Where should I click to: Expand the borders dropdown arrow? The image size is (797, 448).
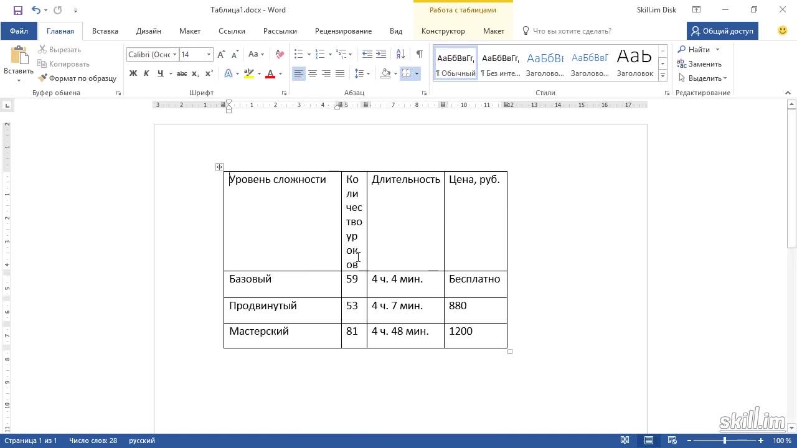[417, 73]
